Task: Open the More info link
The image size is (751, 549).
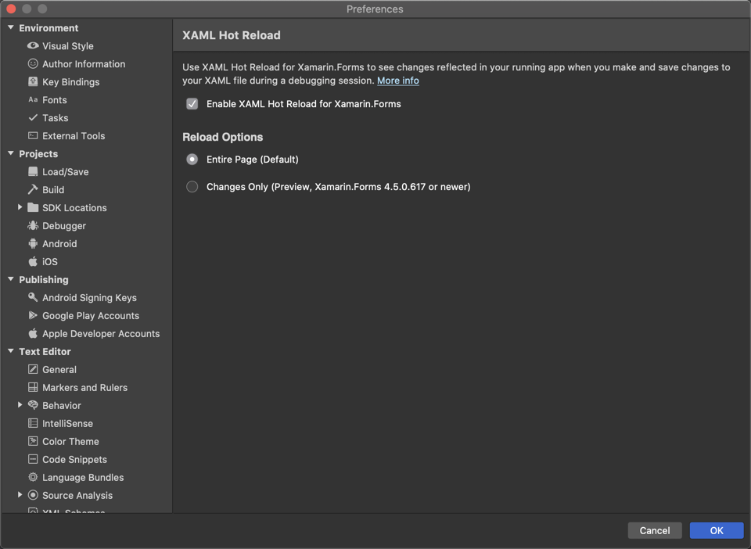Action: tap(398, 81)
